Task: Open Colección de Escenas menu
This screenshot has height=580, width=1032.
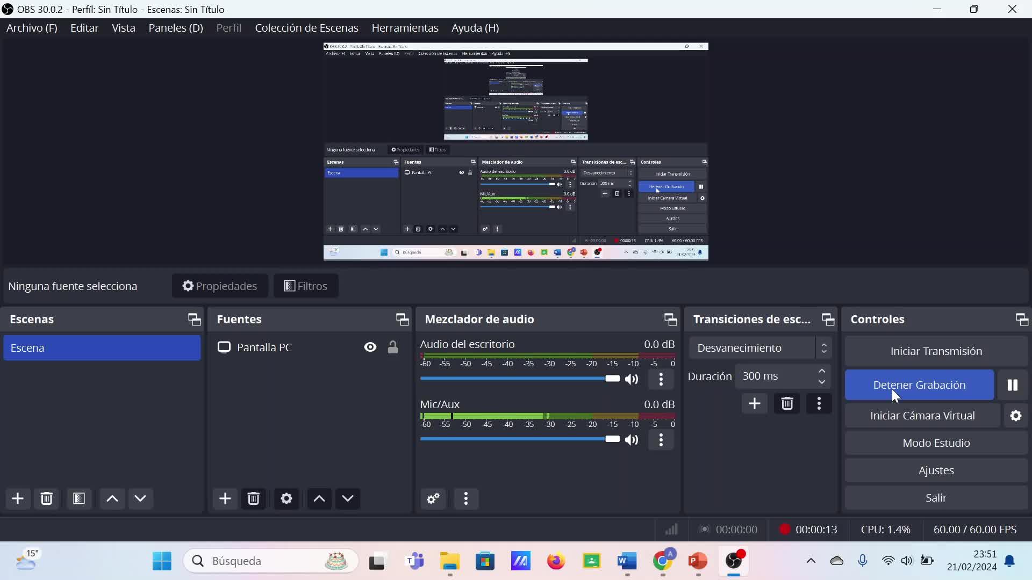Action: [x=306, y=28]
